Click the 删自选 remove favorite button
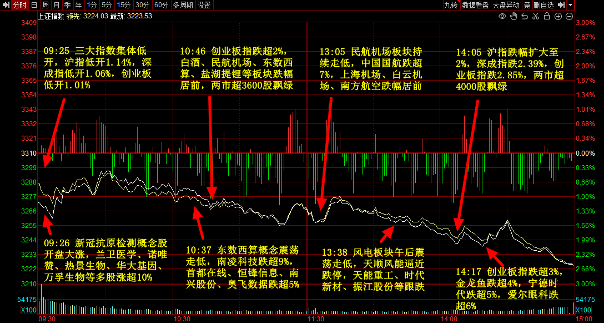This screenshot has width=604, height=323. [543, 5]
